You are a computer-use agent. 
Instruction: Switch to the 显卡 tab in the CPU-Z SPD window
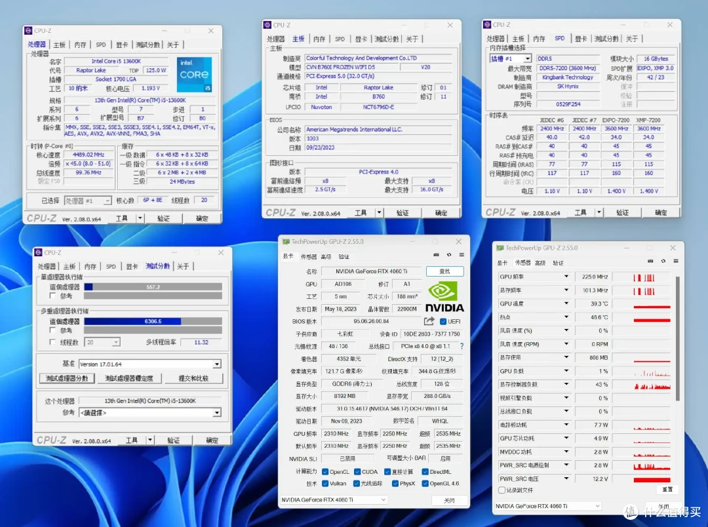pos(581,39)
